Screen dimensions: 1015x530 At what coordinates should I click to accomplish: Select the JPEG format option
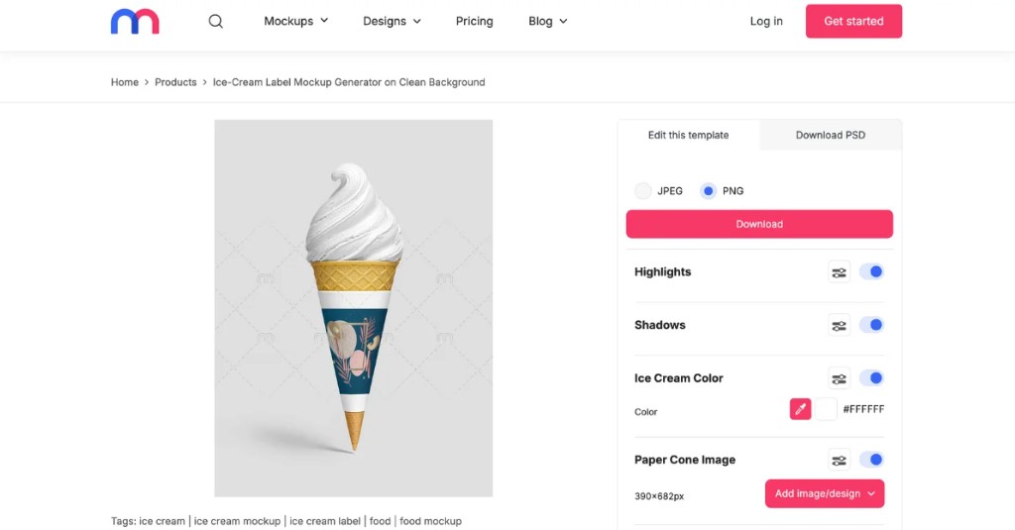(x=644, y=191)
